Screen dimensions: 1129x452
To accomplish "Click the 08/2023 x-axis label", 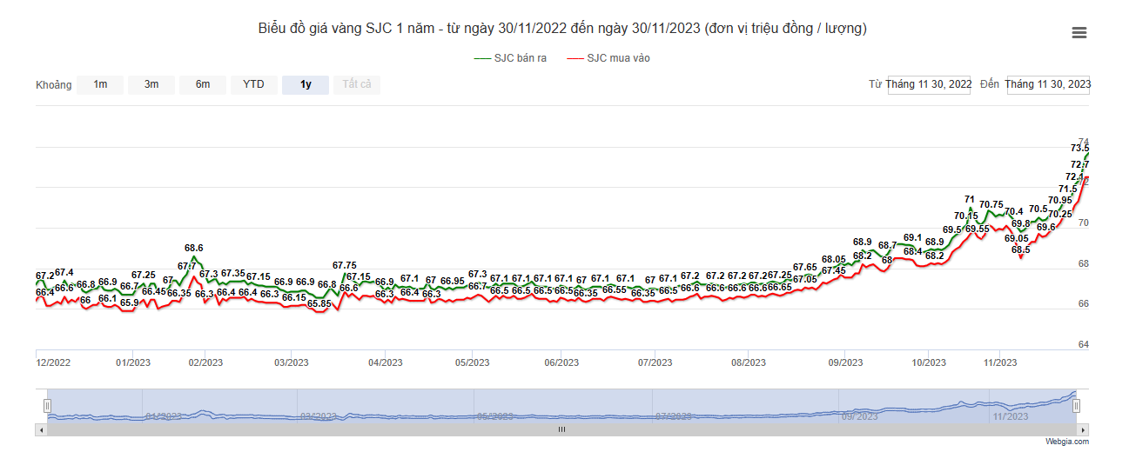I will pyautogui.click(x=749, y=362).
